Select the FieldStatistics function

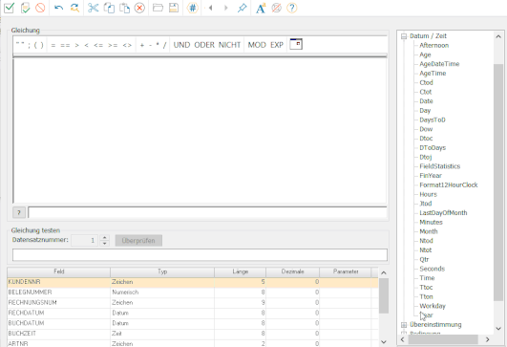[x=440, y=166]
